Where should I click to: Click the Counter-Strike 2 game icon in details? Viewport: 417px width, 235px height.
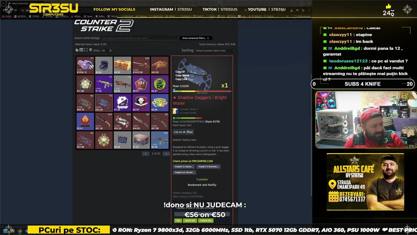(x=176, y=111)
